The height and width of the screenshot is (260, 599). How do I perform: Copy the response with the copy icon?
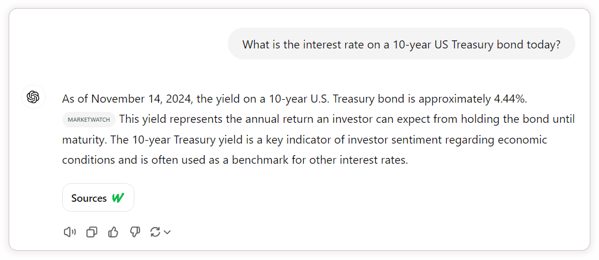tap(92, 232)
